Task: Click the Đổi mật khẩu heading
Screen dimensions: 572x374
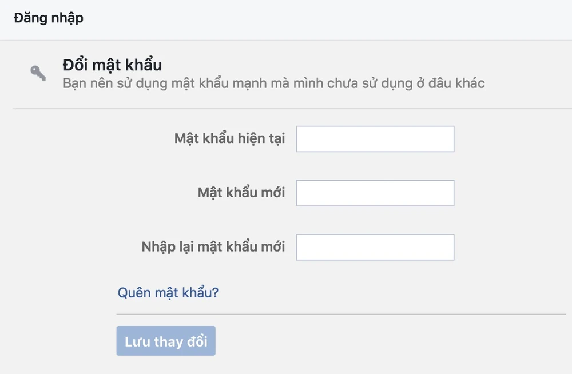Action: [x=112, y=65]
